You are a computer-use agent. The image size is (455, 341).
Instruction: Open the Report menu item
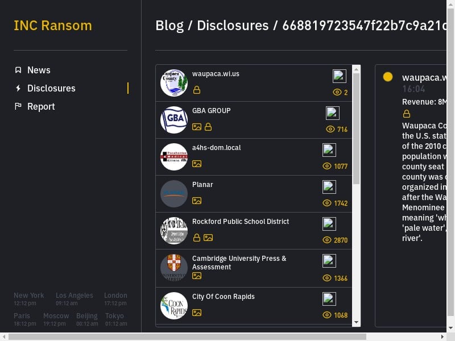(x=41, y=106)
